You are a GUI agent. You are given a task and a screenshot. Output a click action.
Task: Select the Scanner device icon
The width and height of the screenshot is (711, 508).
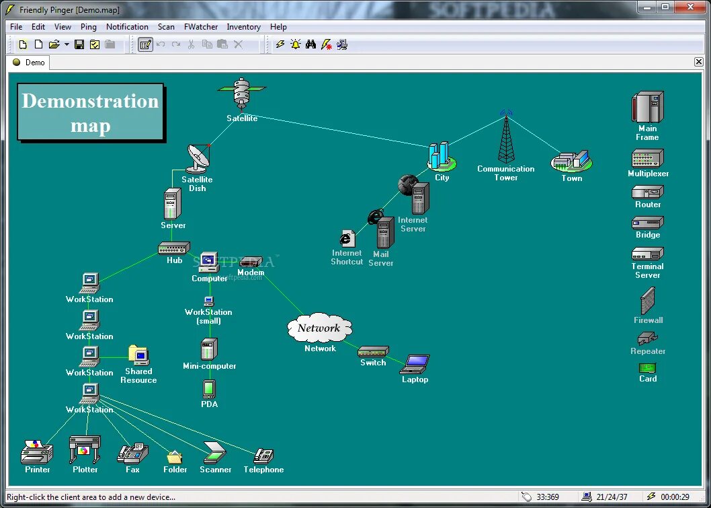[x=214, y=452]
